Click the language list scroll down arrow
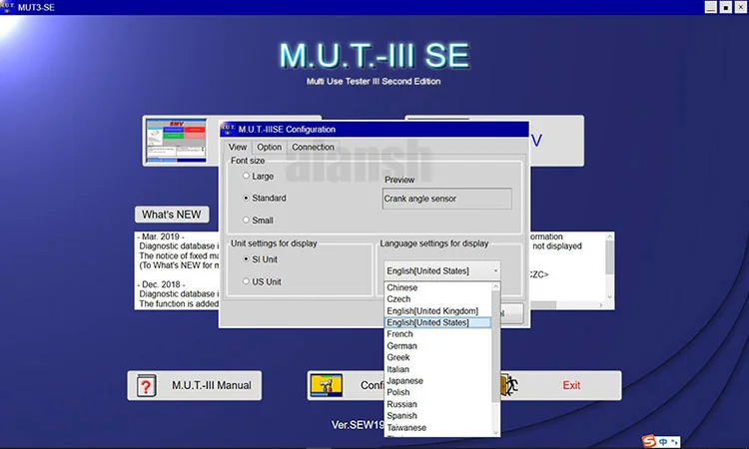Screen dimensions: 749x449 (495, 432)
